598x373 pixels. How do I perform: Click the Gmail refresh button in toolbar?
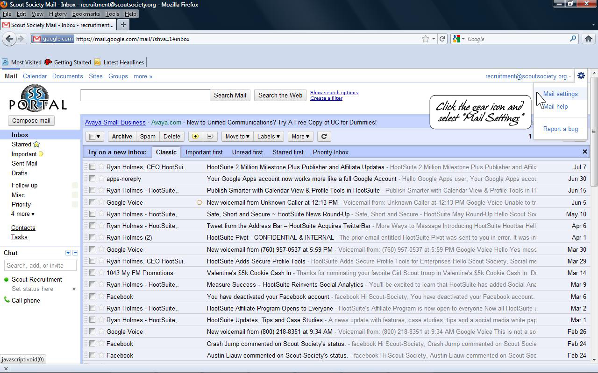pyautogui.click(x=324, y=136)
